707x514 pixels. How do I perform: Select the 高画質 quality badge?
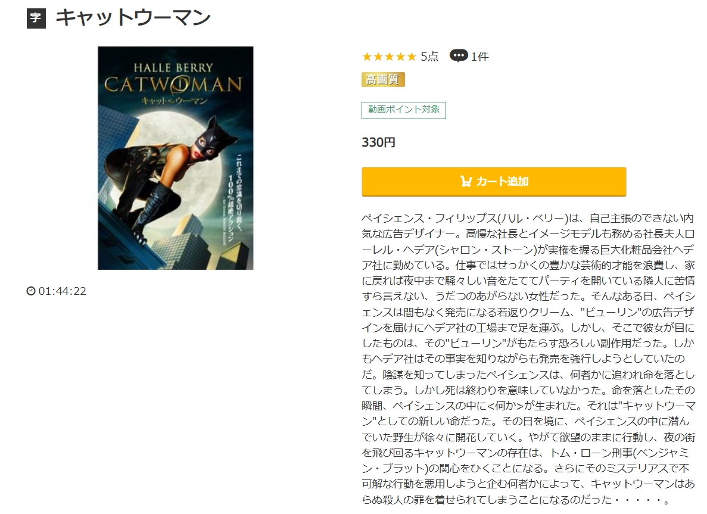click(x=383, y=80)
